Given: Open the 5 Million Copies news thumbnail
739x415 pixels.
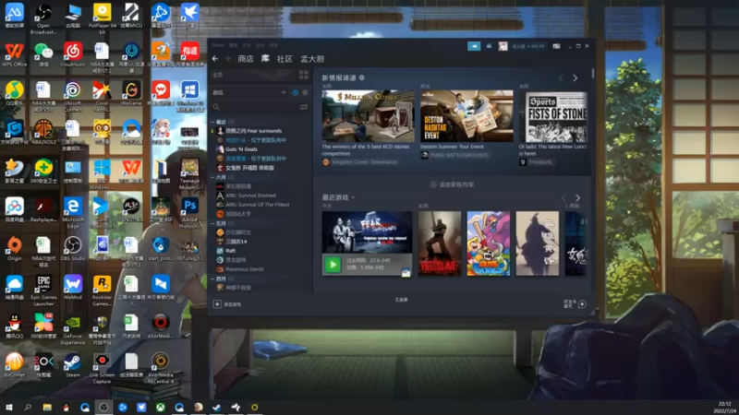Looking at the screenshot, I should coord(368,116).
